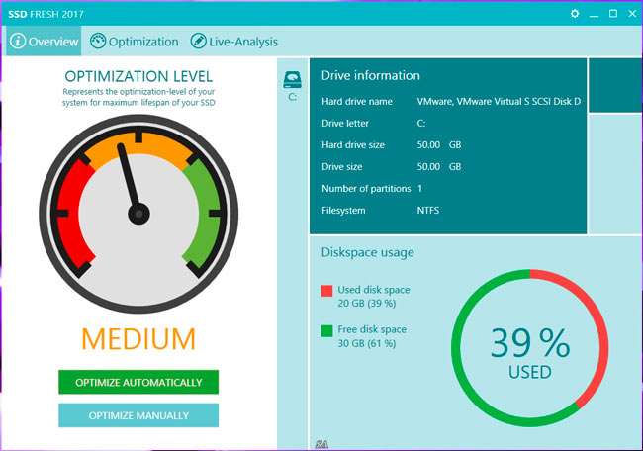Close the SSD Fresh window
Screen dimensions: 643x451
click(632, 14)
